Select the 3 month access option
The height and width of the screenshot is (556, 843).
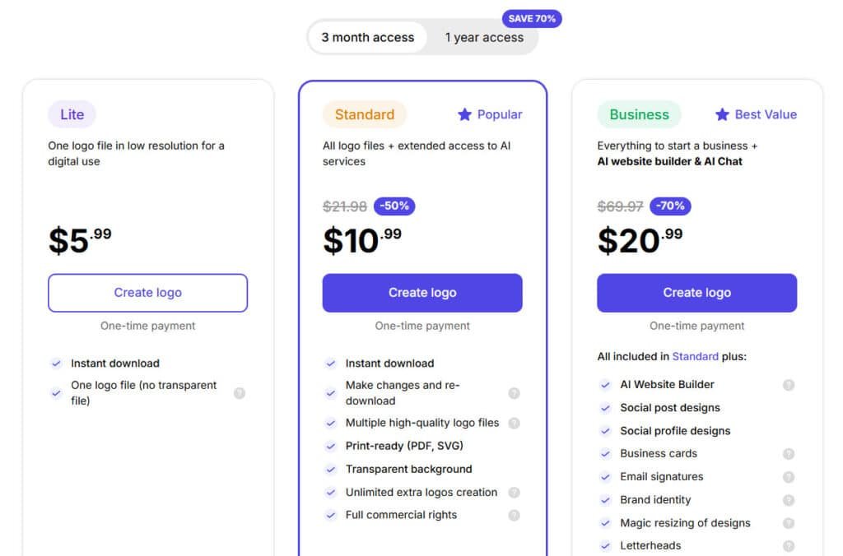[367, 38]
